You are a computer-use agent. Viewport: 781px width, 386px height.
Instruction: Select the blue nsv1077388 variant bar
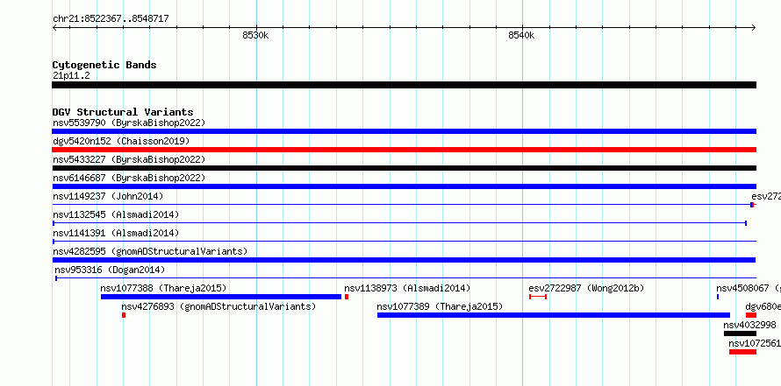pos(221,297)
